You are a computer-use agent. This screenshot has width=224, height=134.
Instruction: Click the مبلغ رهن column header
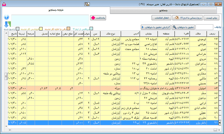click(68, 34)
